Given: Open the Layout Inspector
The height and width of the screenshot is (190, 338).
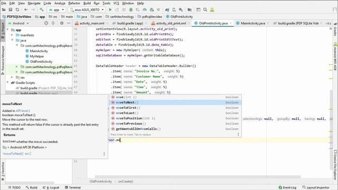Looking at the screenshot, I should tap(316, 187).
